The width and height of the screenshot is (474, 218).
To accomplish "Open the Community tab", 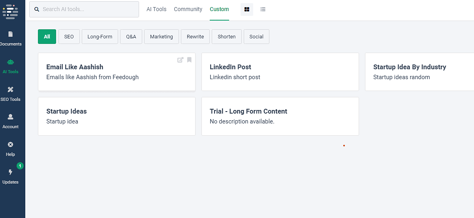I will (x=188, y=9).
